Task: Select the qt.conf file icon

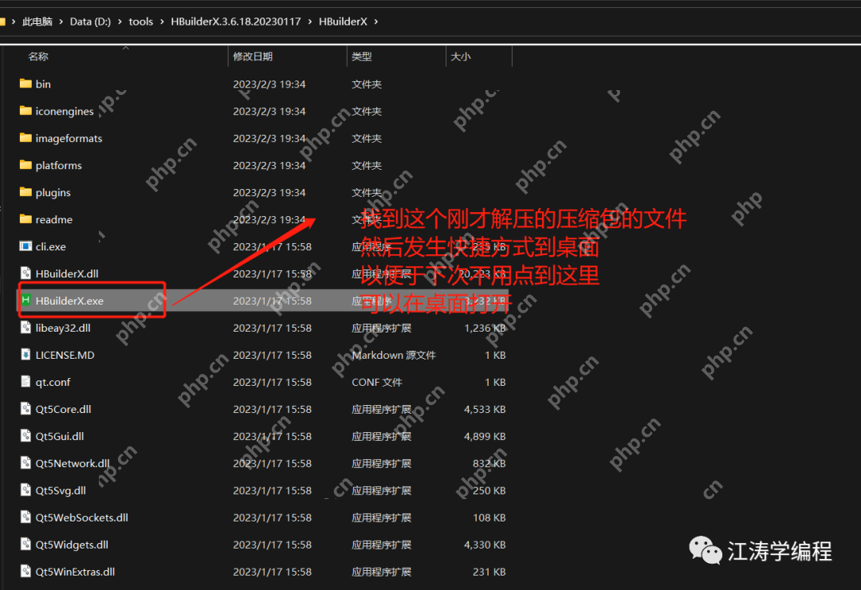Action: 26,382
